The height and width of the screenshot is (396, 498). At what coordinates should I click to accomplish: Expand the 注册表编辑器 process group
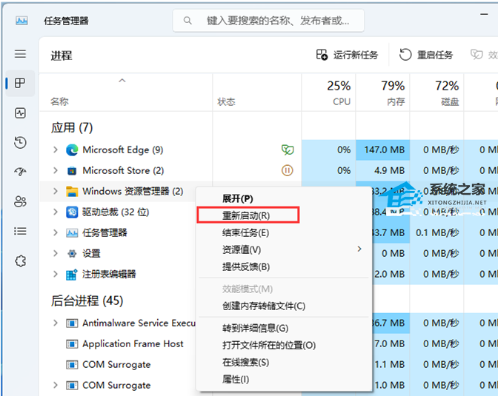56,275
